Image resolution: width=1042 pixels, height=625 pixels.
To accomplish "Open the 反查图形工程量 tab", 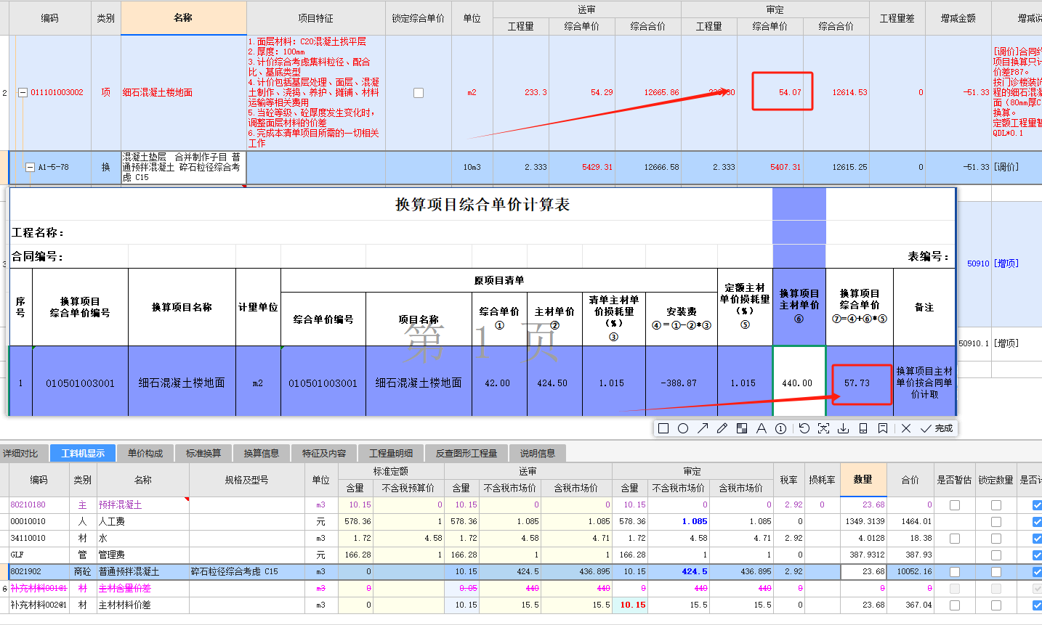I will 467,454.
